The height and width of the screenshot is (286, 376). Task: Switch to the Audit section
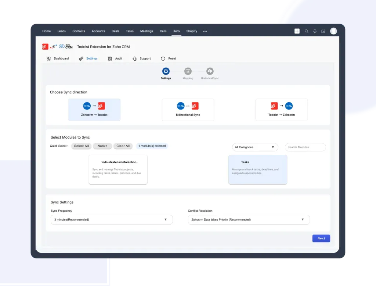point(119,58)
